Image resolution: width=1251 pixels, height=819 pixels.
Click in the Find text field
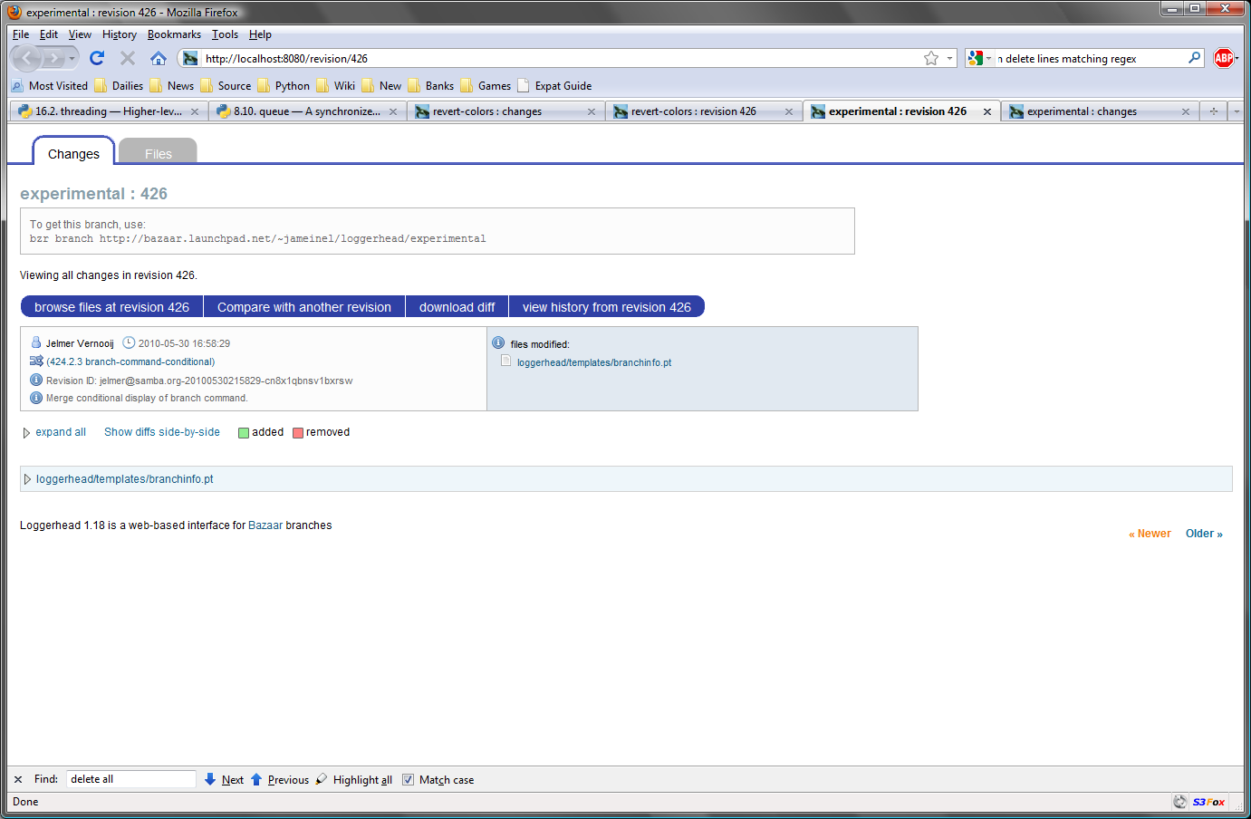130,779
